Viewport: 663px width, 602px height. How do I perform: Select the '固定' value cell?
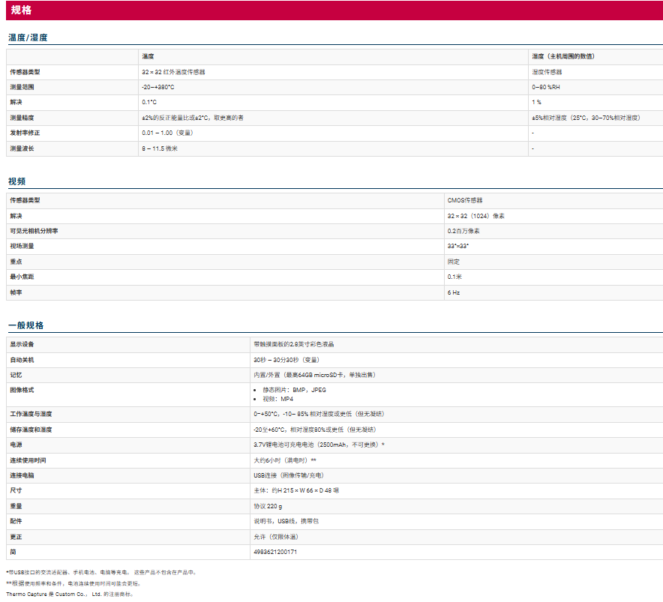pos(453,262)
